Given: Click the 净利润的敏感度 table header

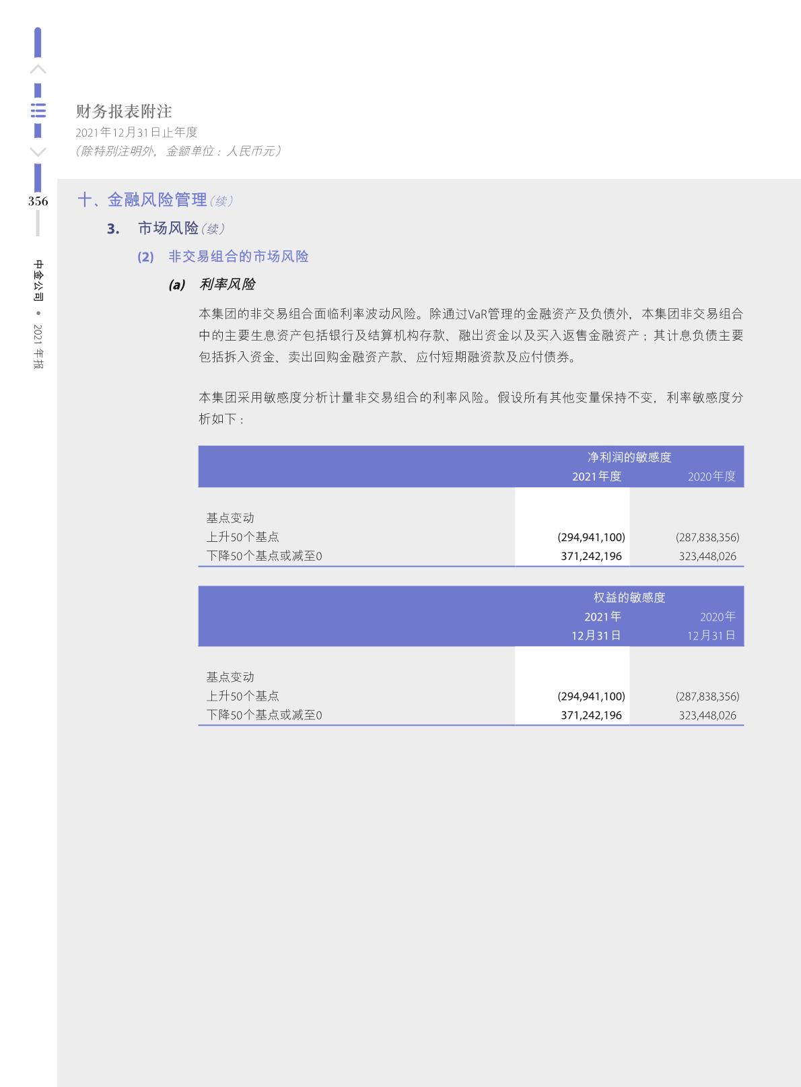Looking at the screenshot, I should pyautogui.click(x=629, y=457).
